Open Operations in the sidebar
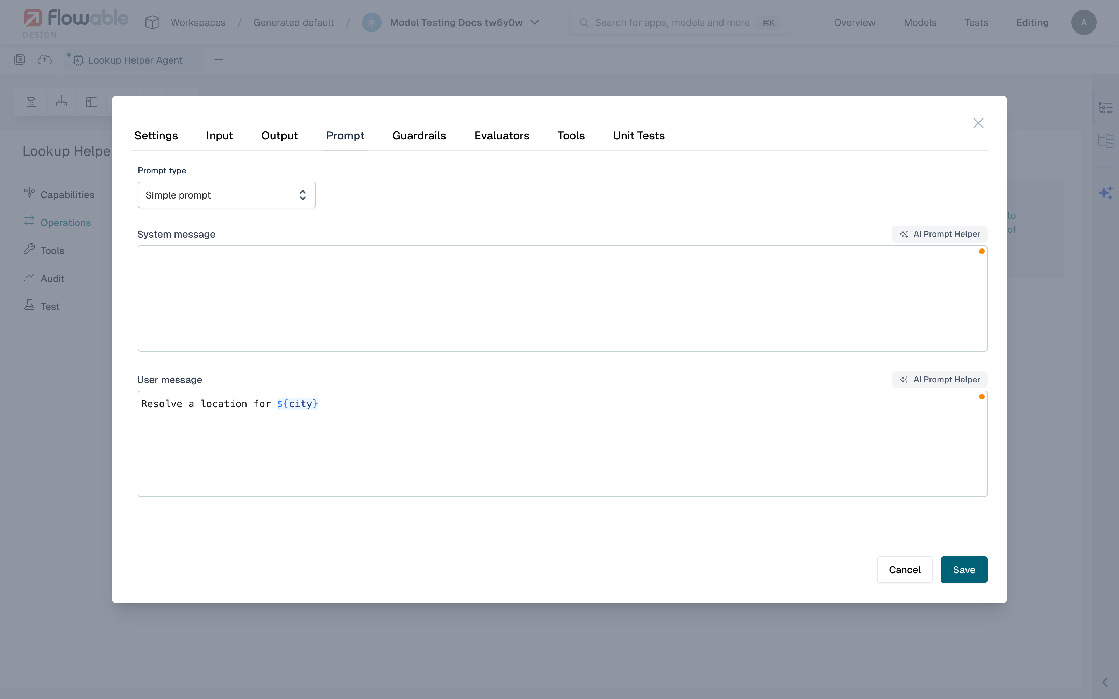This screenshot has height=699, width=1119. click(x=57, y=222)
